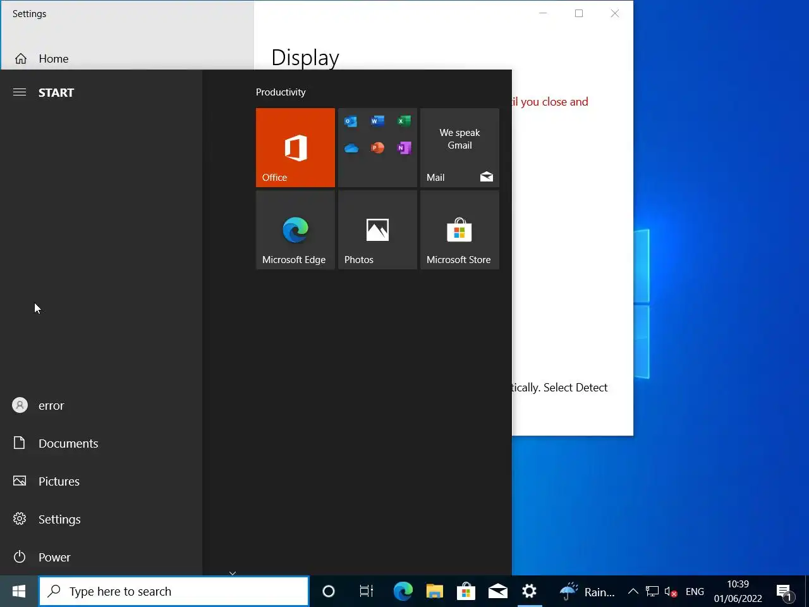
Task: Open the Office tile
Action: click(295, 147)
